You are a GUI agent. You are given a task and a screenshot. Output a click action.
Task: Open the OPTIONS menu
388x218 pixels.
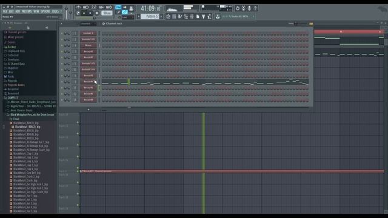point(45,12)
